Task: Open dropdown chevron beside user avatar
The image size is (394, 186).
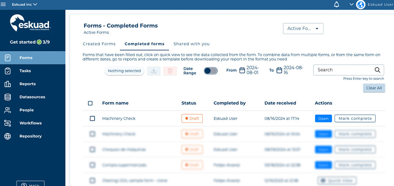Action: coord(352,5)
